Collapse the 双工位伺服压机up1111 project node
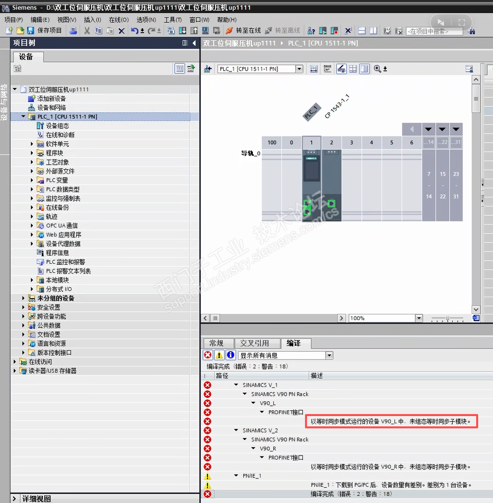This screenshot has width=493, height=503. tap(15, 89)
